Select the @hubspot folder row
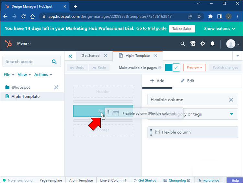243x183 pixels. coord(32,87)
